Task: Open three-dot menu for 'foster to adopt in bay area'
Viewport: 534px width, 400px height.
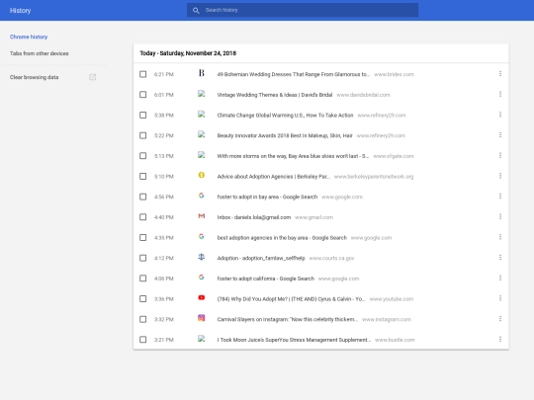Action: click(500, 197)
